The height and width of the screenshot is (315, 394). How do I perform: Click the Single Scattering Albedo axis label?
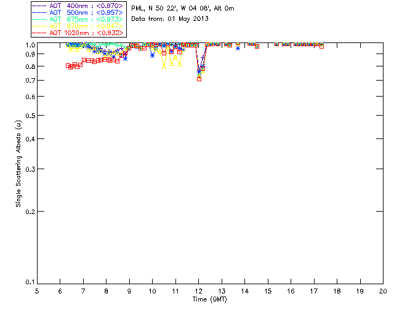(18, 164)
